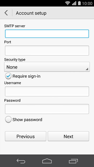This screenshot has width=94, height=167.
Task: Open the Security type dropdown
Action: pos(47,67)
